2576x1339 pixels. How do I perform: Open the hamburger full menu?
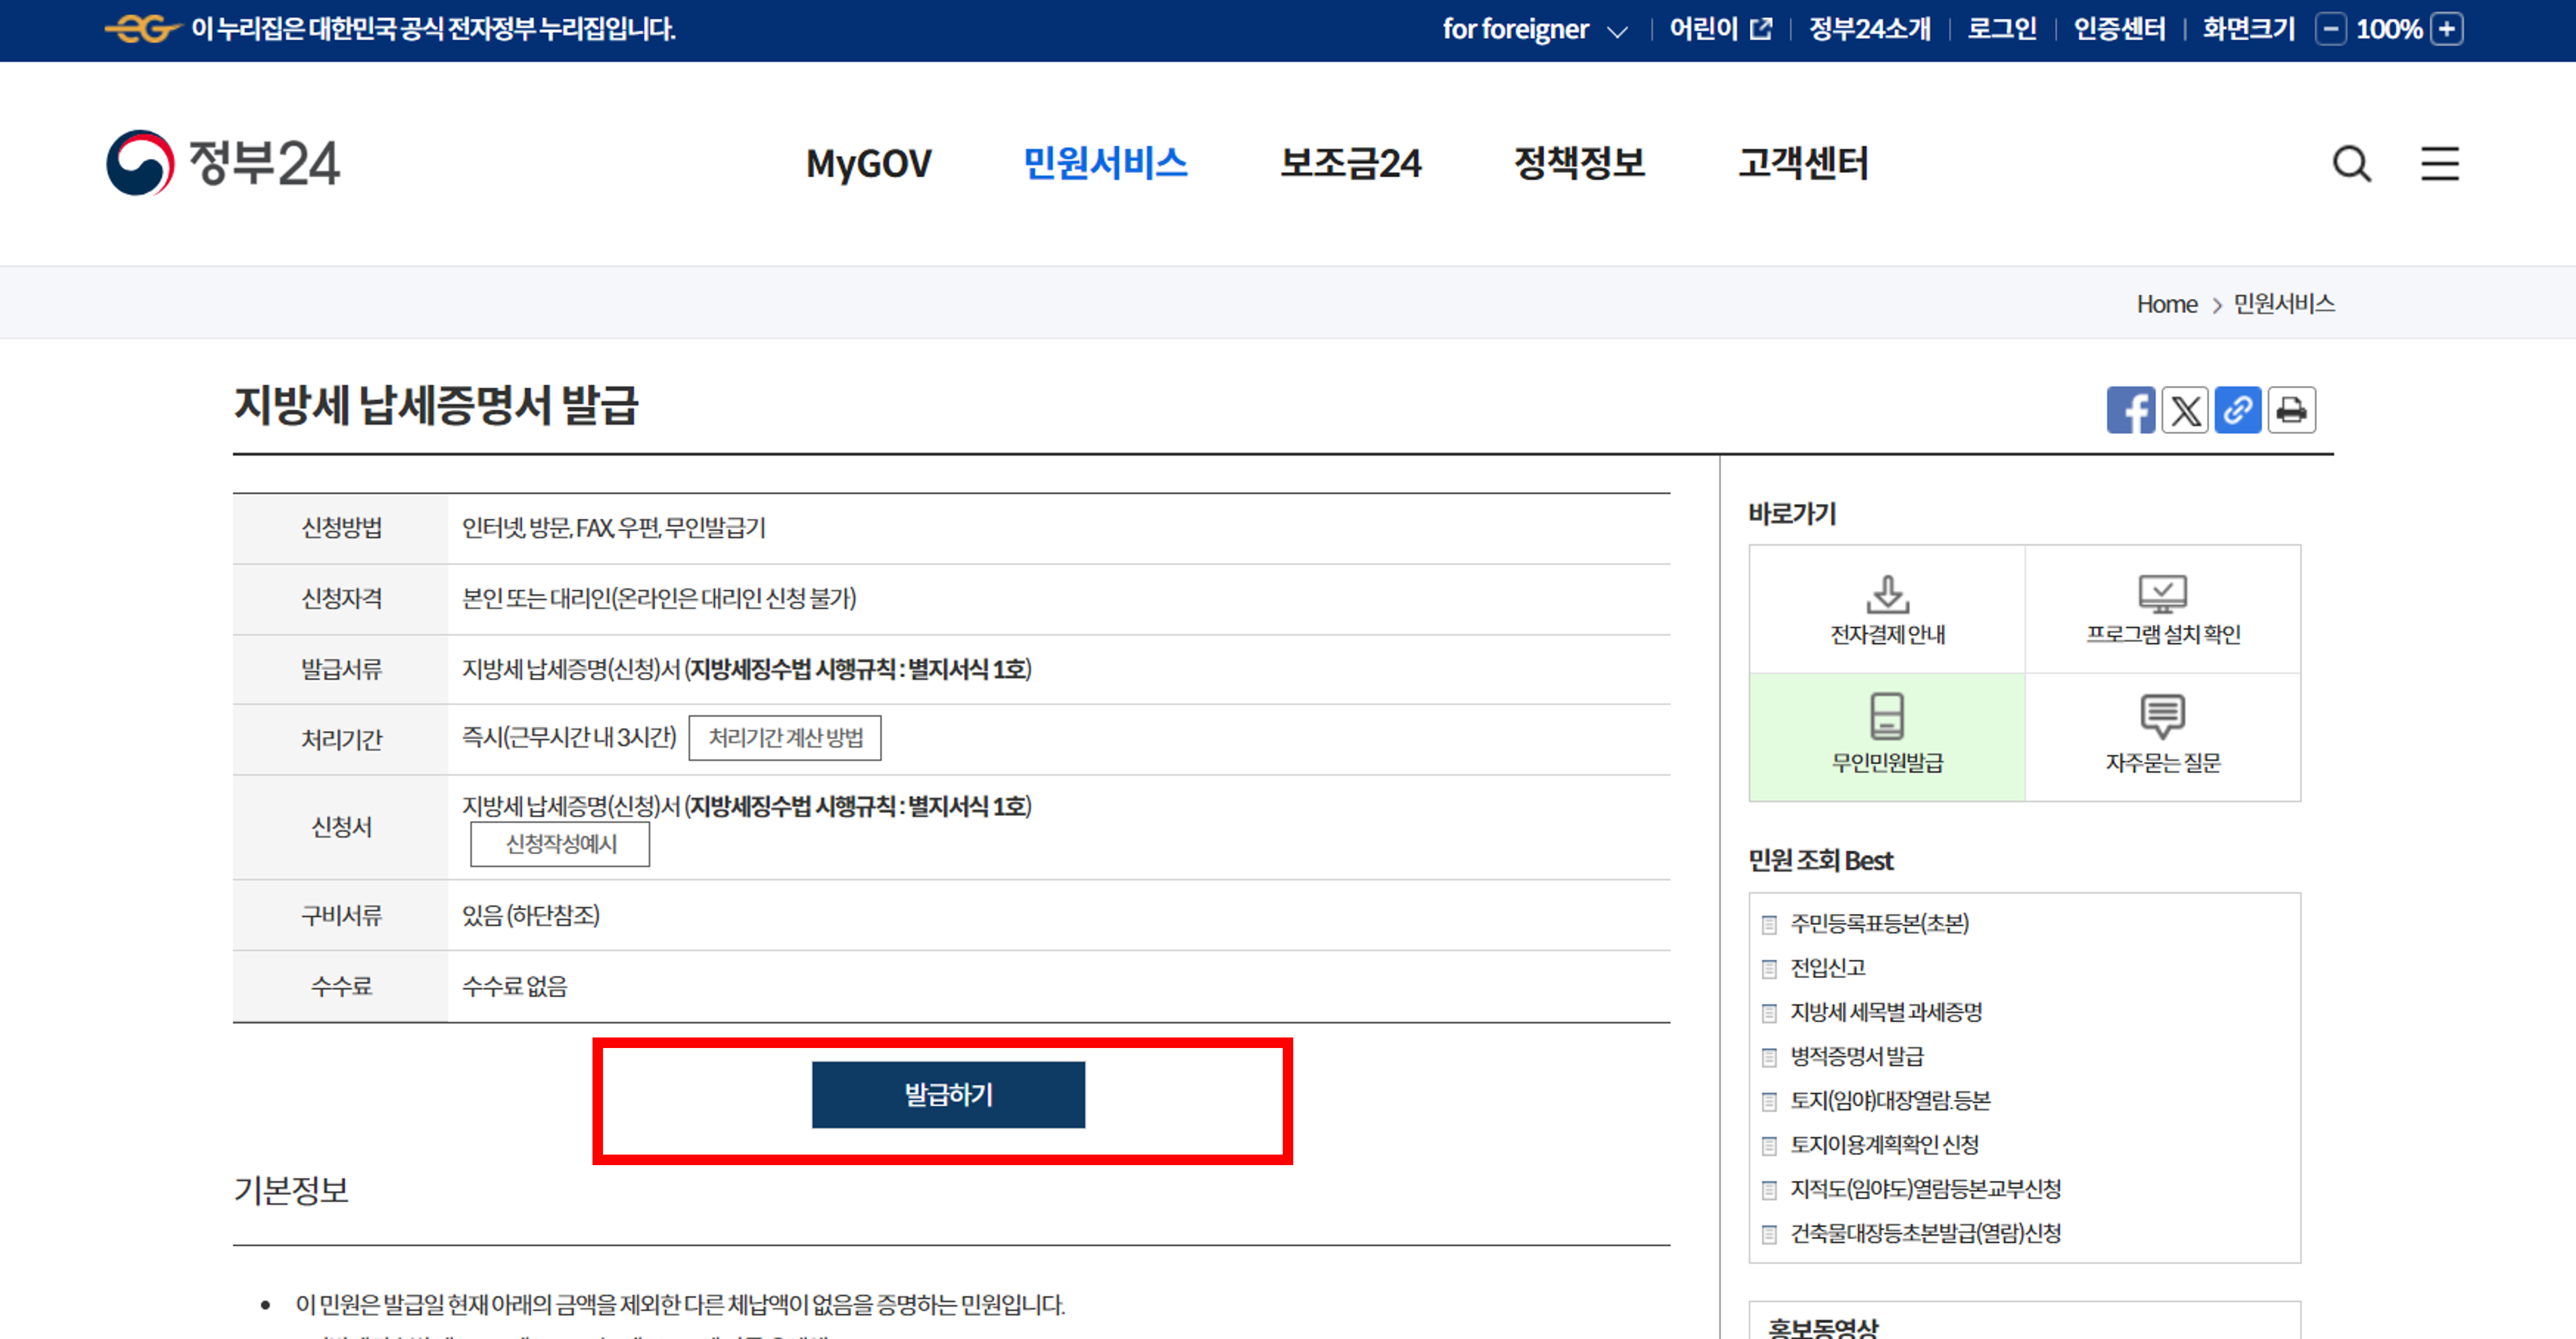(x=2439, y=163)
